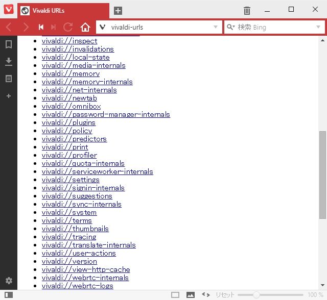Open the vivaldi://tracing link
Image resolution: width=327 pixels, height=300 pixels.
[x=69, y=237]
